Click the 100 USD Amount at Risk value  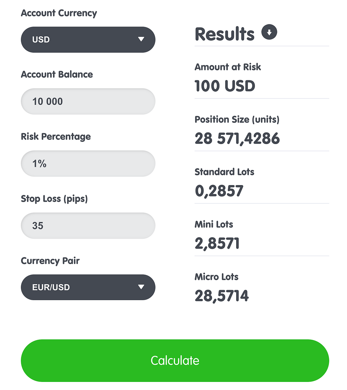pos(225,86)
